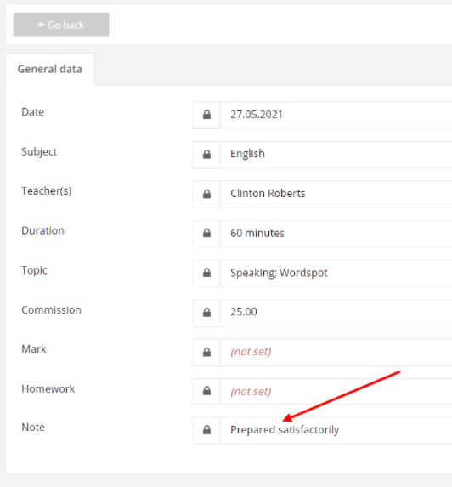Click the Note field Prepared satisfactorily
The height and width of the screenshot is (487, 452).
coord(336,430)
